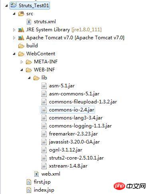Click the ognl-3.1.12.jar file icon
This screenshot has height=194, width=150.
tap(44, 150)
